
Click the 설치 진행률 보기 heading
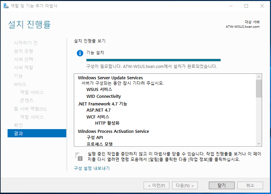pyautogui.click(x=90, y=41)
